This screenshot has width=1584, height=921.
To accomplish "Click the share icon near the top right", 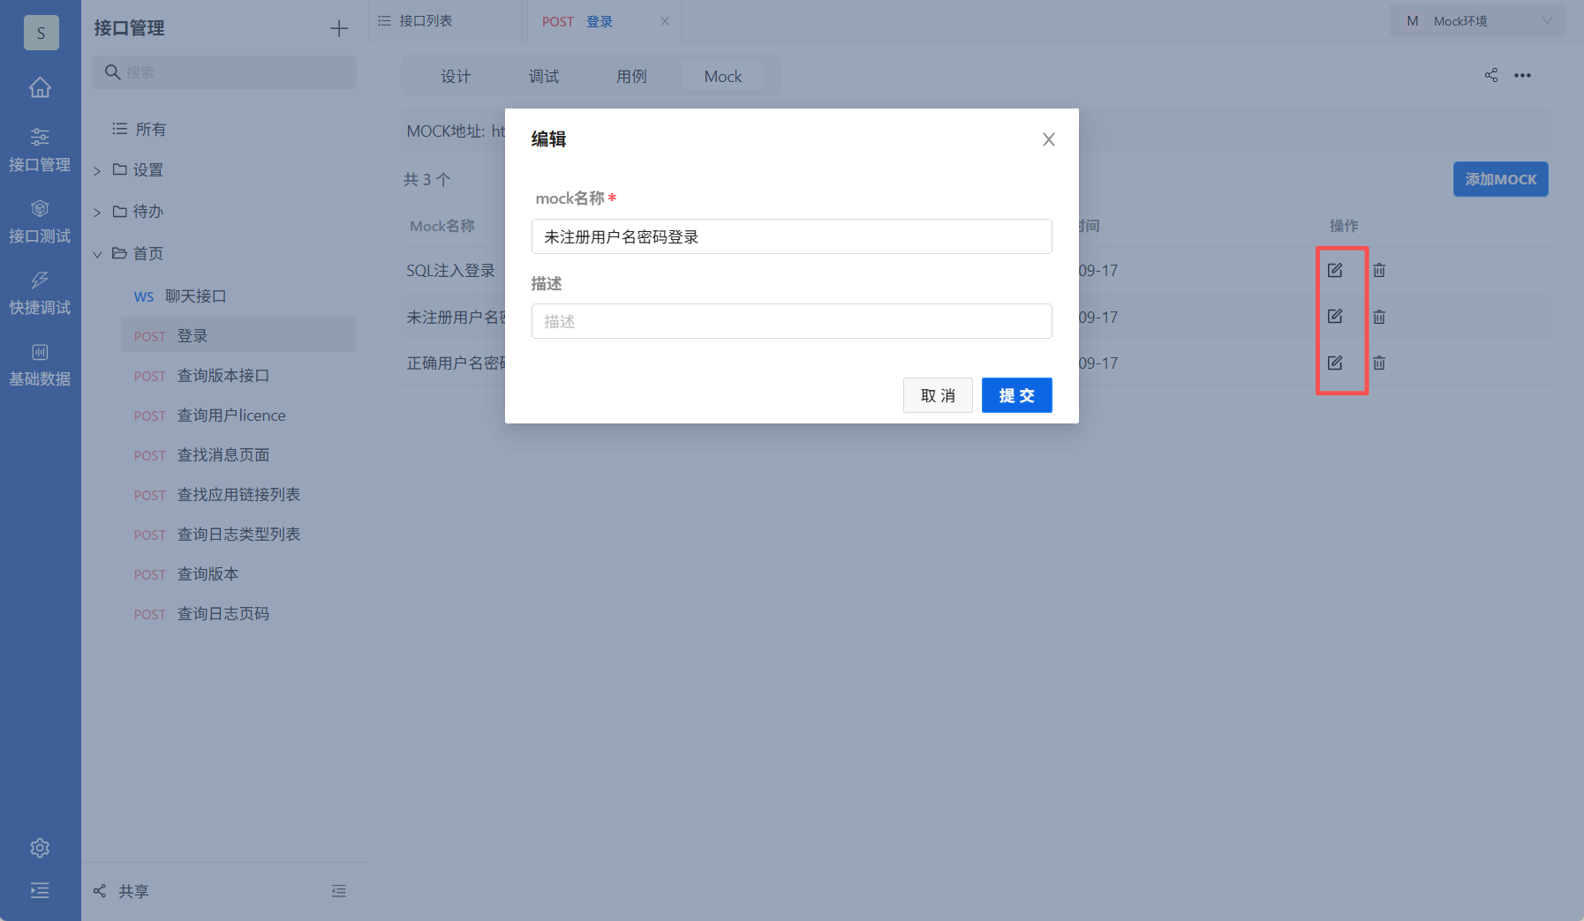I will coord(1490,75).
